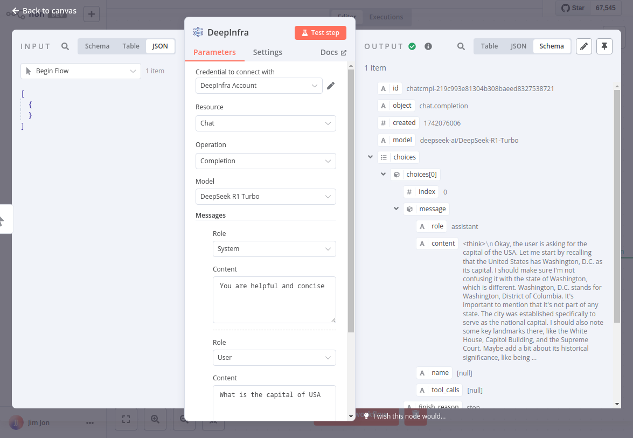This screenshot has height=438, width=633.
Task: Open the Jim Jon user menu dots
Action: 89,423
